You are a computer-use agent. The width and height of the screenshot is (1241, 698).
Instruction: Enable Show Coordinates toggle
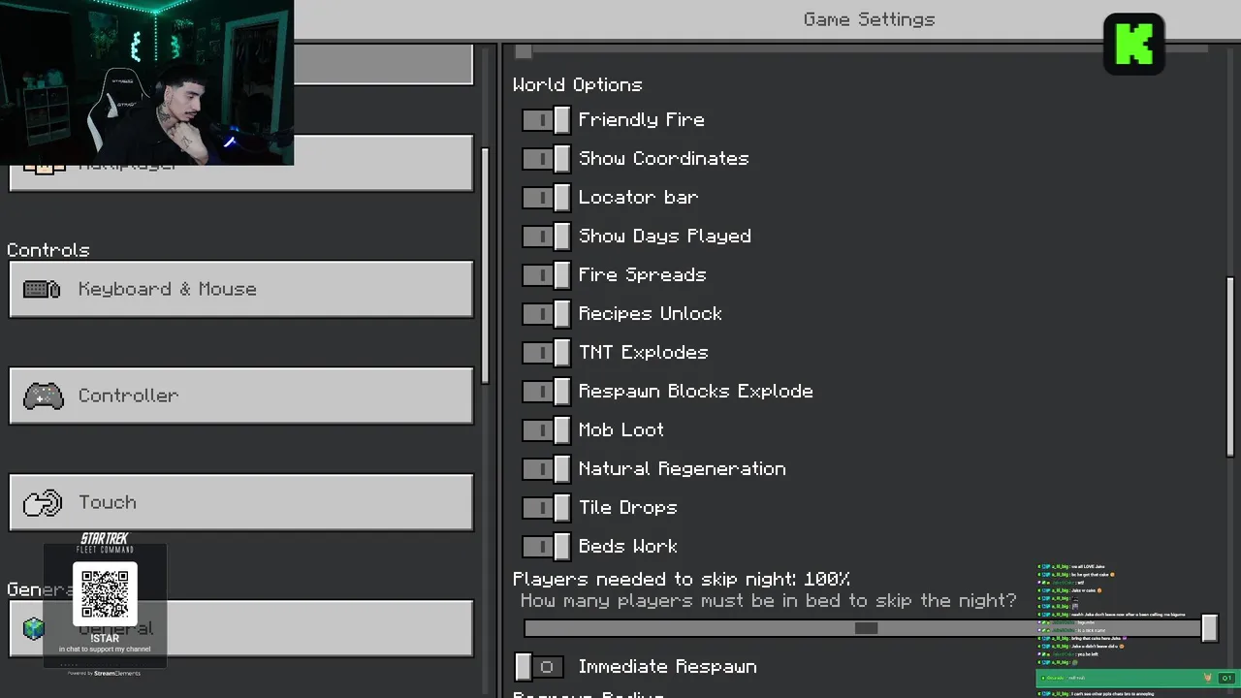point(546,159)
